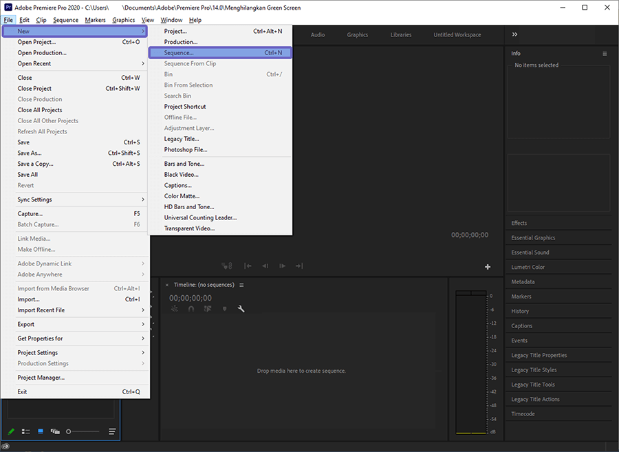Select Legacy Title... in the New submenu
This screenshot has width=619, height=452.
coord(220,139)
